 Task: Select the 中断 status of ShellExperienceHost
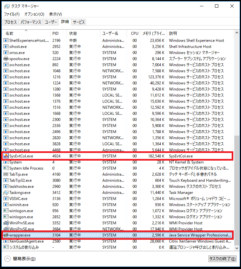[x=73, y=41]
